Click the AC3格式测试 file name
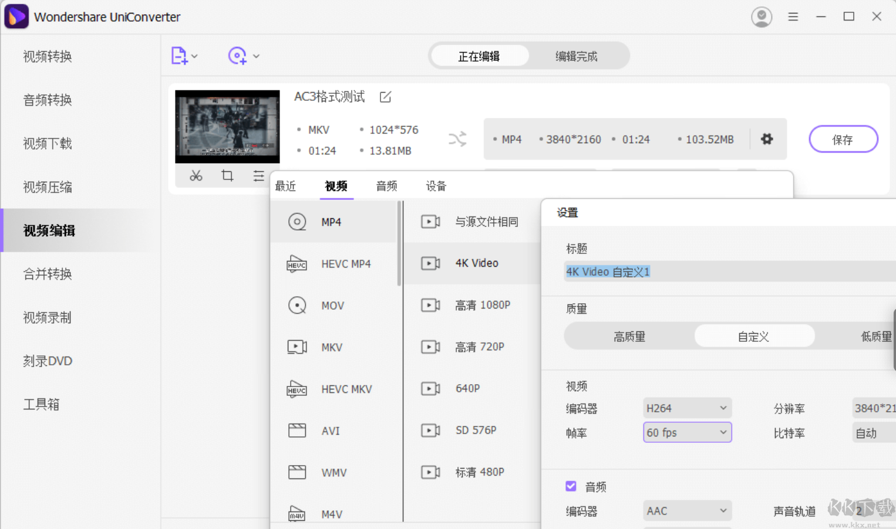The height and width of the screenshot is (529, 896). tap(329, 97)
